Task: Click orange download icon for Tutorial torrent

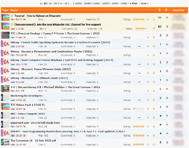Action: [x=154, y=19]
